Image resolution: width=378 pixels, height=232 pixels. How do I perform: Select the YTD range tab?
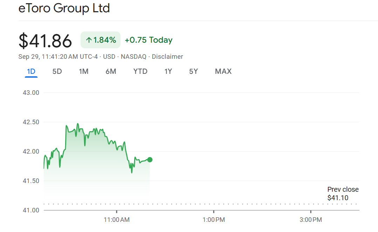coord(140,71)
